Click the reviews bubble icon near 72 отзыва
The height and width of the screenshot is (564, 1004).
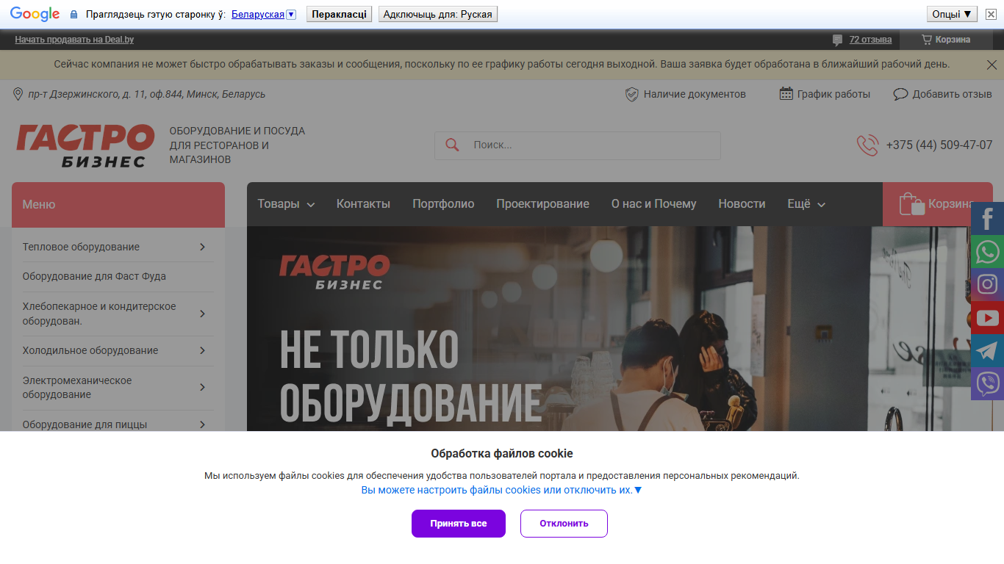837,40
